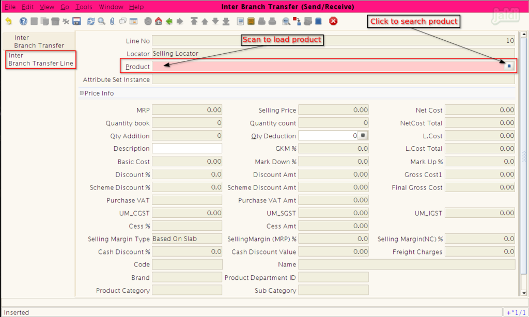
Task: Open the View menu
Action: [47, 7]
